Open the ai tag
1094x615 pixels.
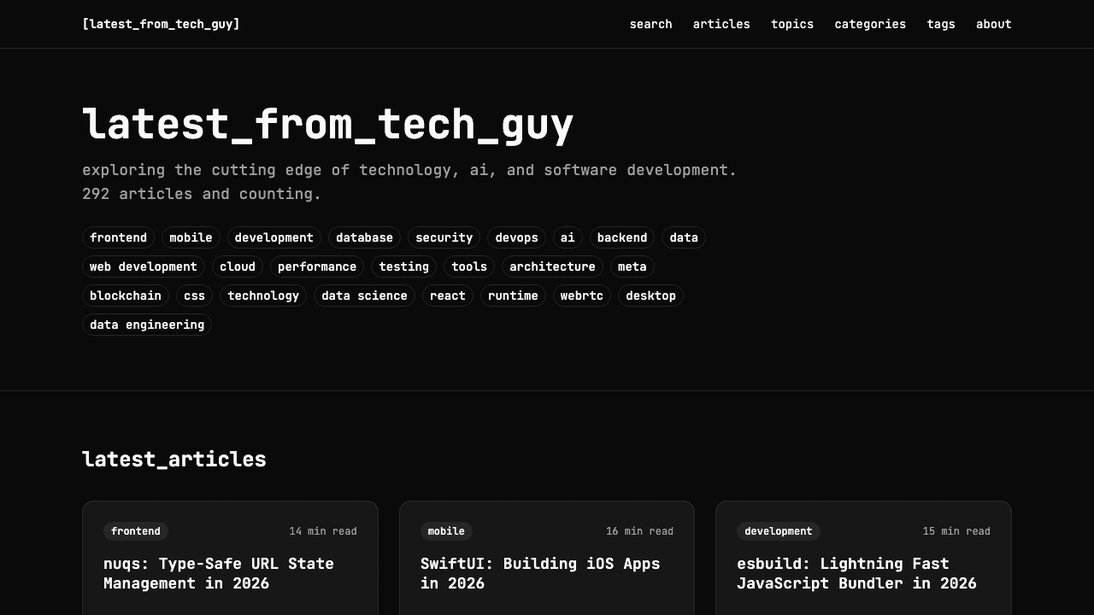coord(567,237)
